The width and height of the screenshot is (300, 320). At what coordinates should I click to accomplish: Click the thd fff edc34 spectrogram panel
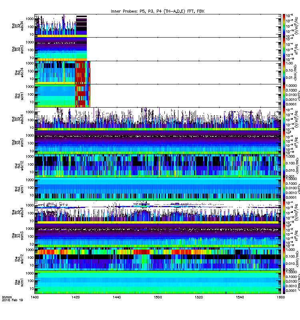[158, 119]
